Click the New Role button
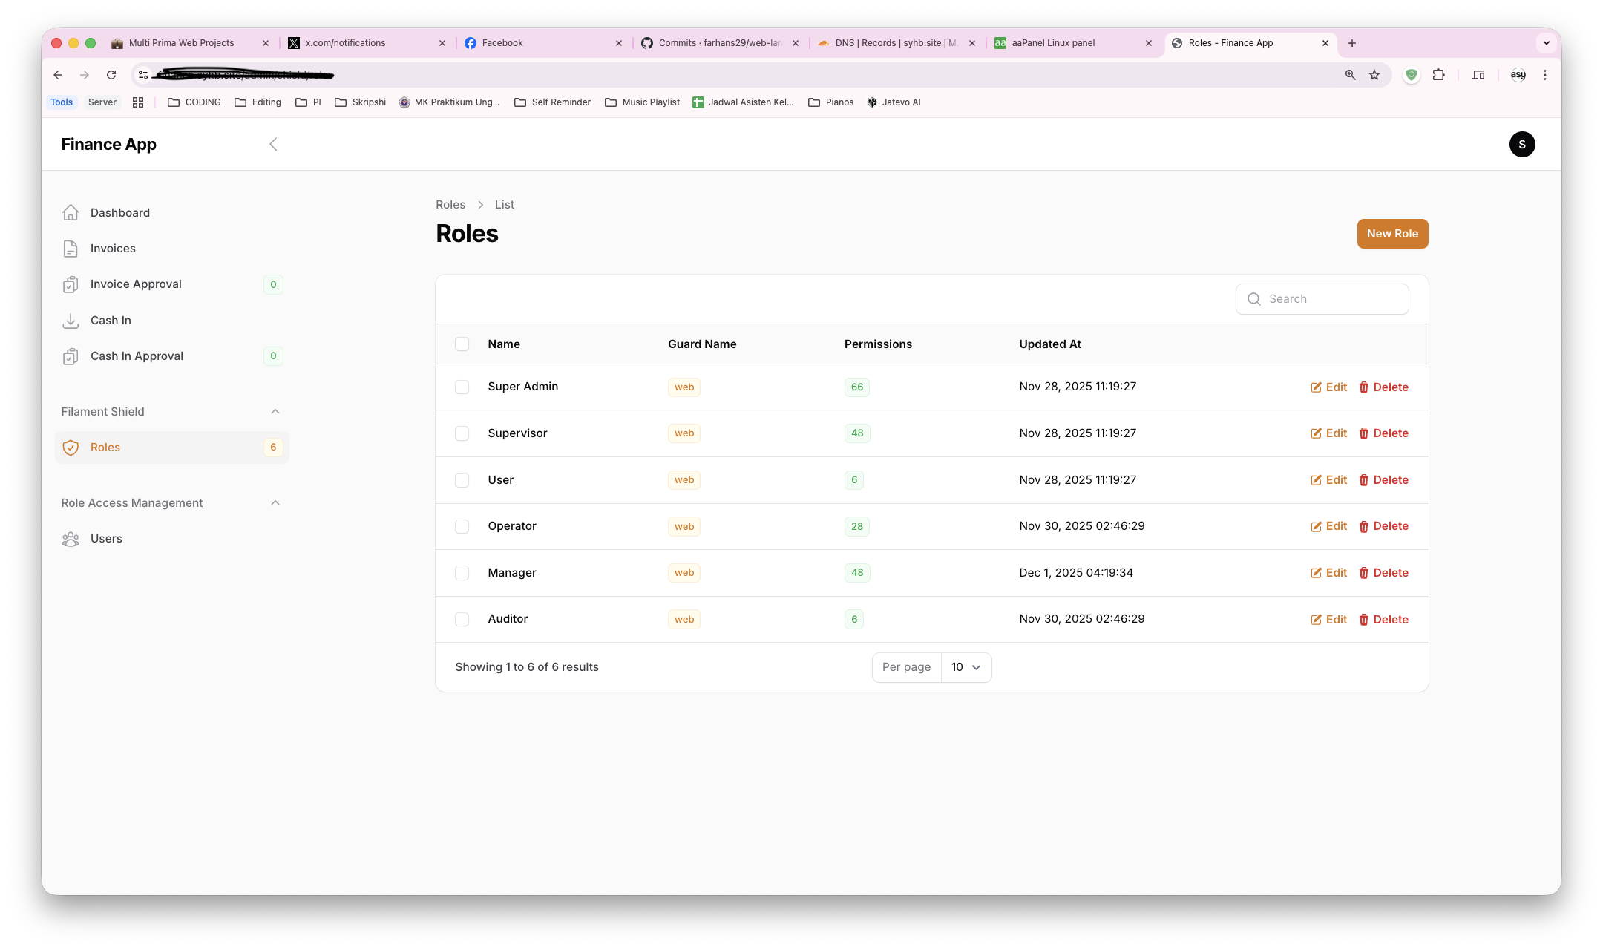Viewport: 1603px width, 950px height. click(x=1392, y=234)
